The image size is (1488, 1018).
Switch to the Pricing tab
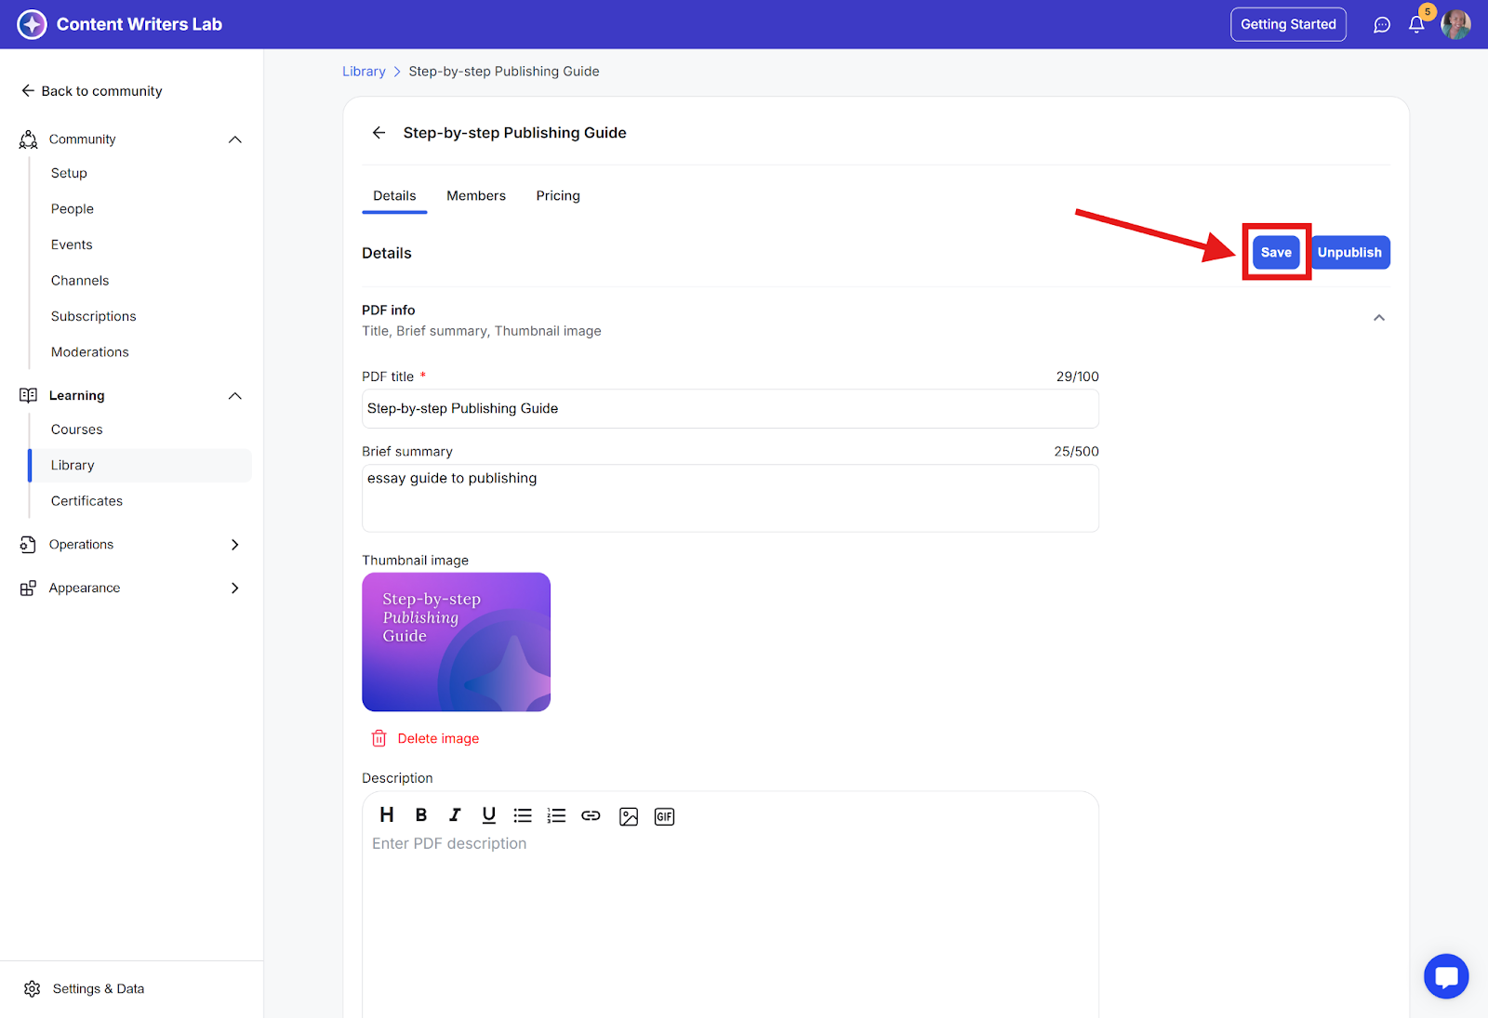[x=558, y=196]
